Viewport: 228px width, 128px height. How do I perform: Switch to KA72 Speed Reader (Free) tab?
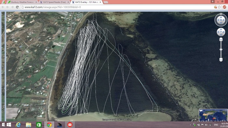click(55, 2)
